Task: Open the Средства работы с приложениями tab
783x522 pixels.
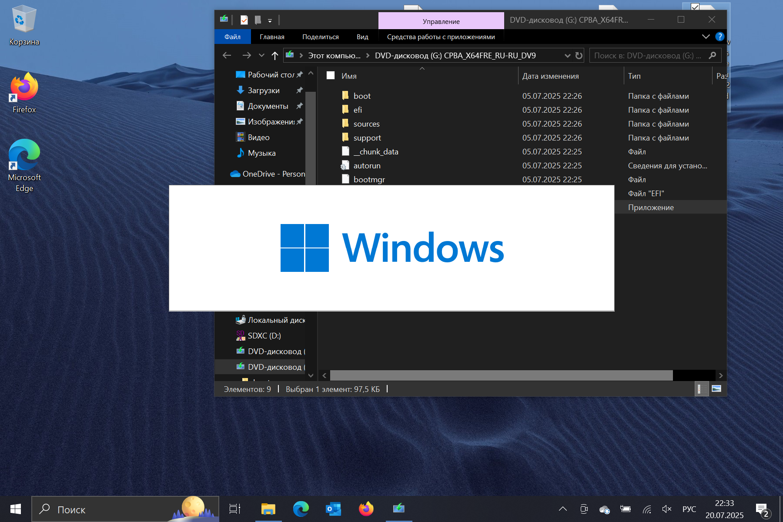Action: coord(441,37)
